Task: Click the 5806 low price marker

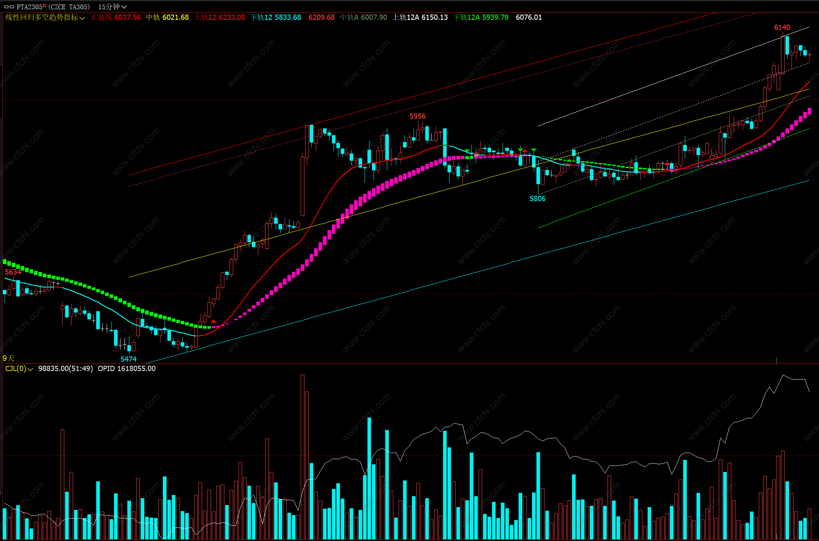Action: point(537,199)
